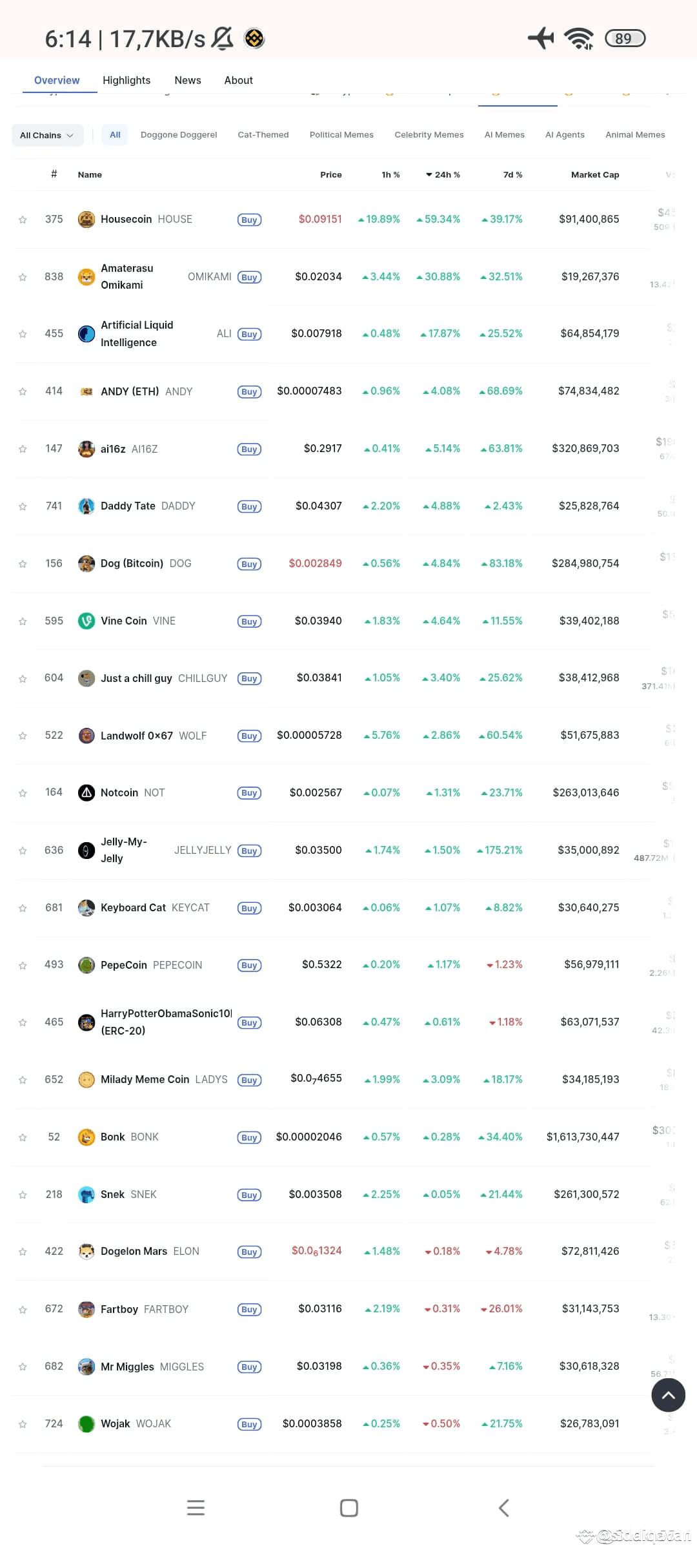Select the Cat-Themed category chip
The height and width of the screenshot is (1550, 697).
tap(263, 135)
